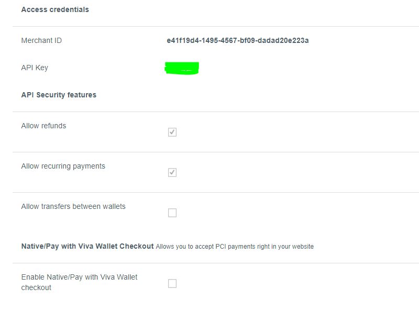Select the Merchant ID value text

(237, 40)
